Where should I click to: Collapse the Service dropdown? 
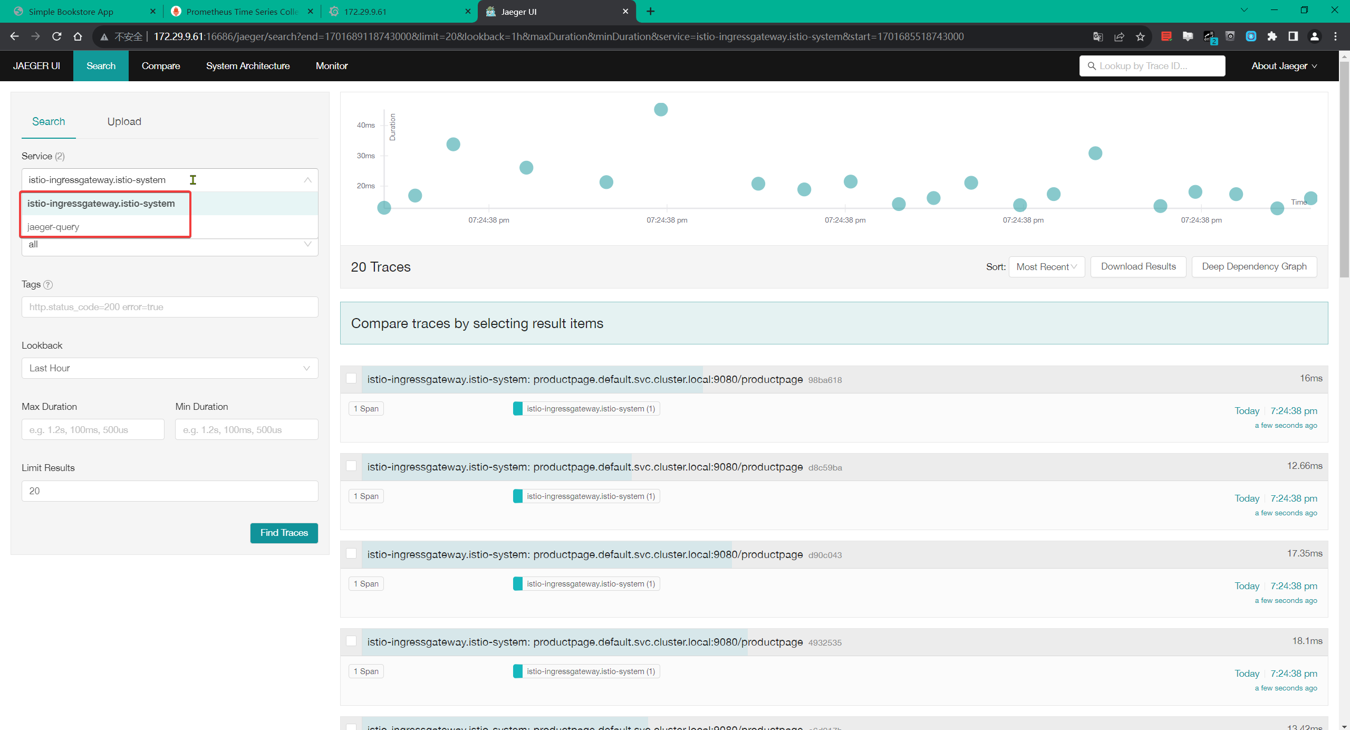click(x=307, y=180)
